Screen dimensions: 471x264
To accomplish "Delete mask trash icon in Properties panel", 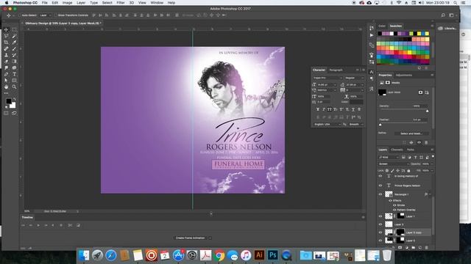I will 426,142.
